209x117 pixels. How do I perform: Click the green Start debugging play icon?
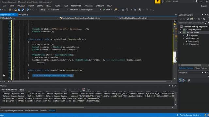104,10
